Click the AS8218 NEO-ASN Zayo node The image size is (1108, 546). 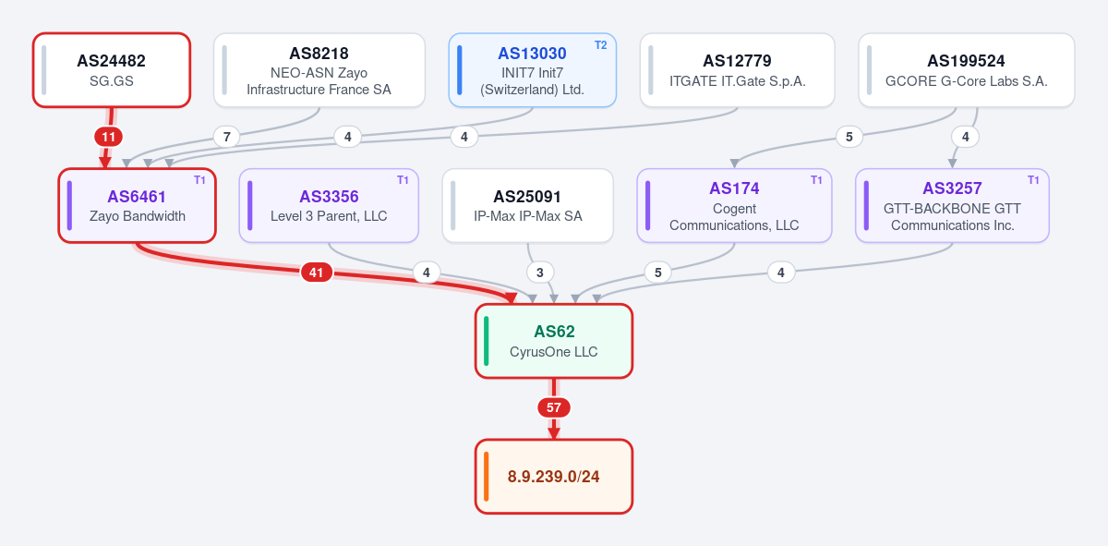[319, 70]
